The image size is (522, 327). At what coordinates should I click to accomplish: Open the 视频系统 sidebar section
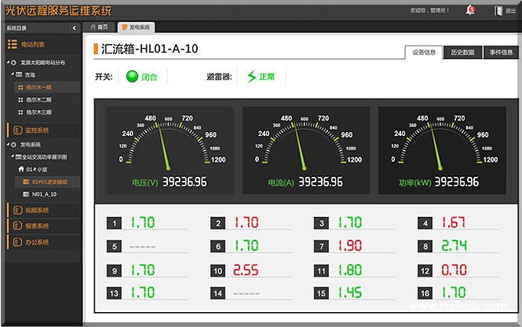[37, 211]
